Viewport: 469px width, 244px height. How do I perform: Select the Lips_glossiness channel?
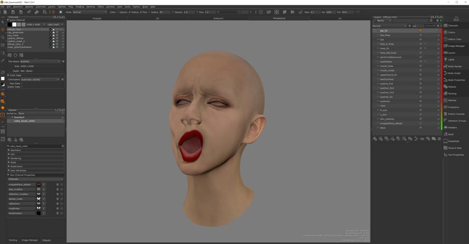(x=20, y=32)
